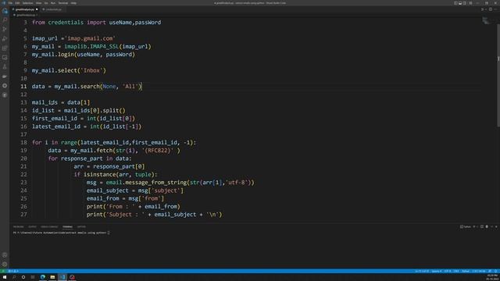Select the file breadcrumb below the tabs
The width and height of the screenshot is (500, 281).
click(x=26, y=15)
